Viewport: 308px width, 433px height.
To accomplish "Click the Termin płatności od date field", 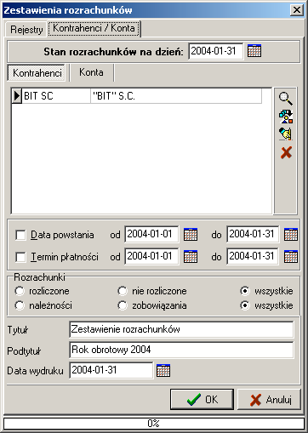I will pyautogui.click(x=151, y=256).
